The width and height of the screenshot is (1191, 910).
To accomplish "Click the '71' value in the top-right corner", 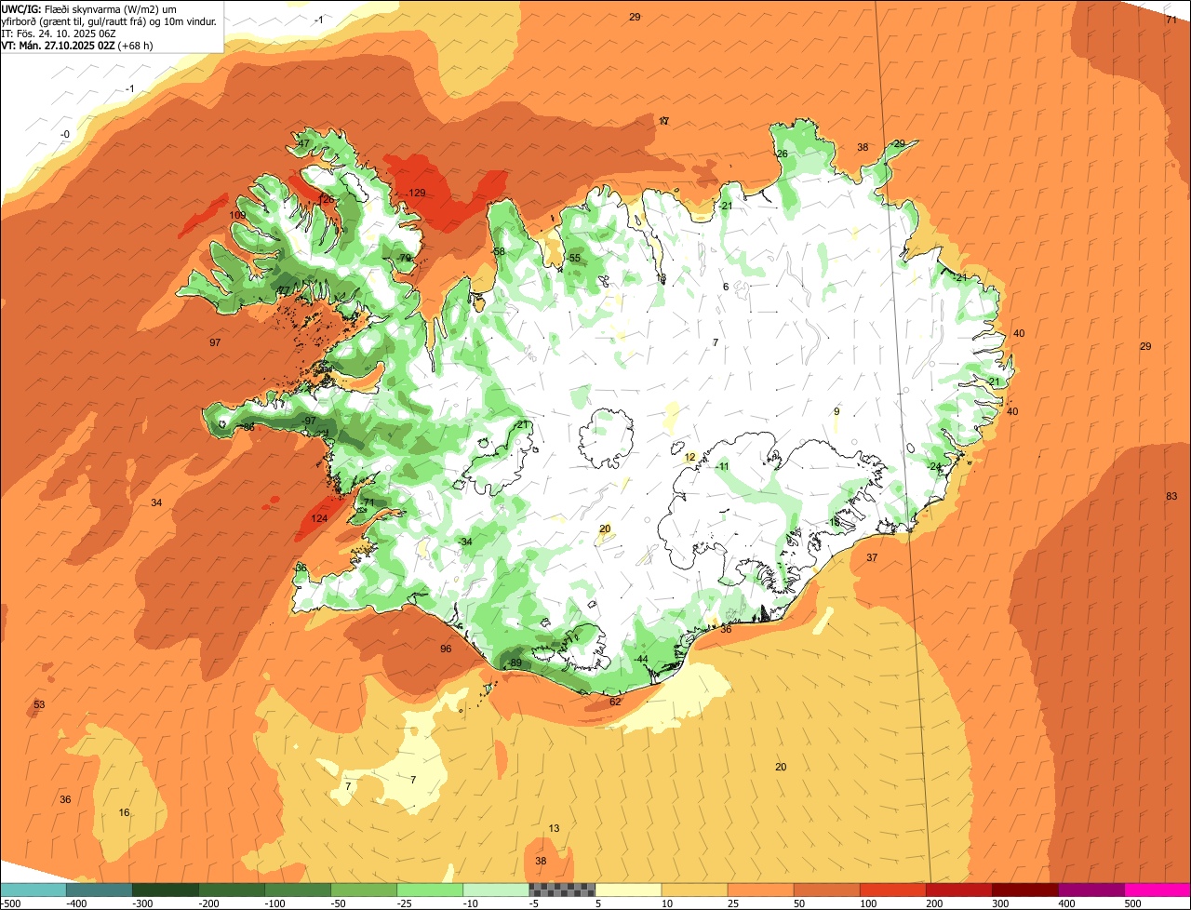I will click(x=1171, y=19).
